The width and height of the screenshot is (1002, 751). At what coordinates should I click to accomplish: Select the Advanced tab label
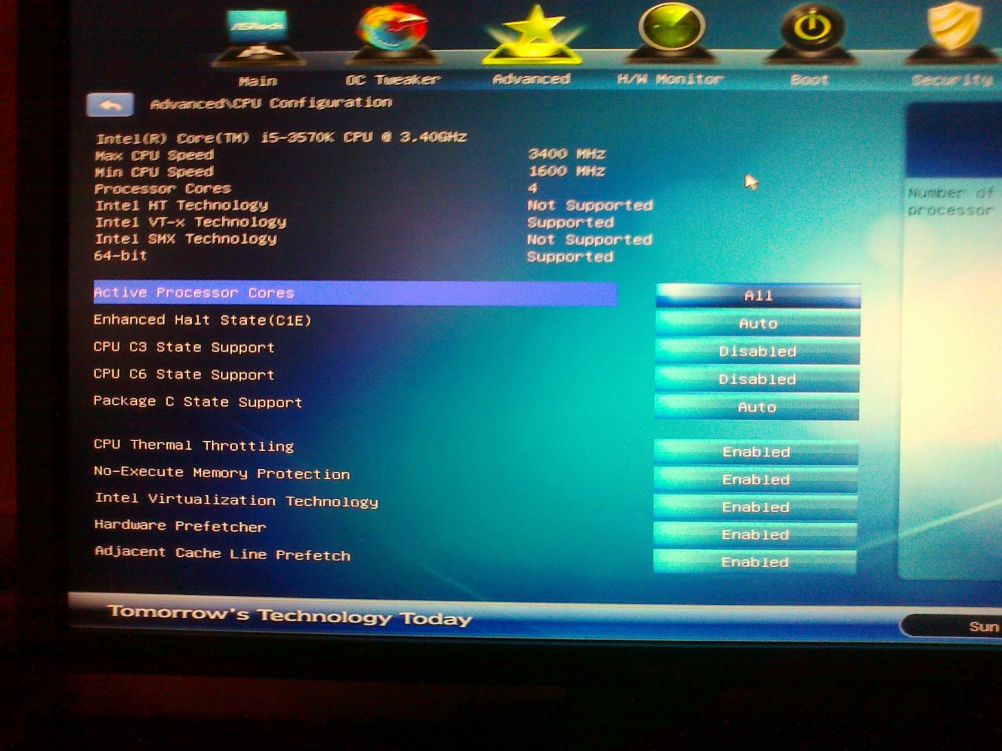point(531,79)
